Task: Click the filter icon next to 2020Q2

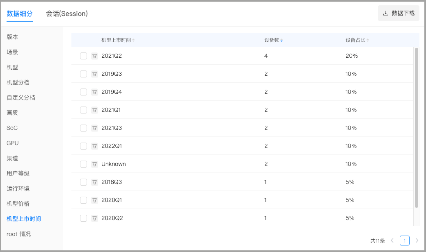Action: (x=94, y=218)
